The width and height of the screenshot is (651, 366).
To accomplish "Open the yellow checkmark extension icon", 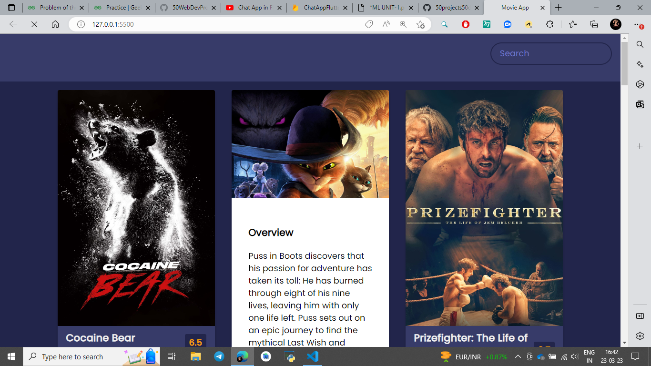I will (529, 24).
